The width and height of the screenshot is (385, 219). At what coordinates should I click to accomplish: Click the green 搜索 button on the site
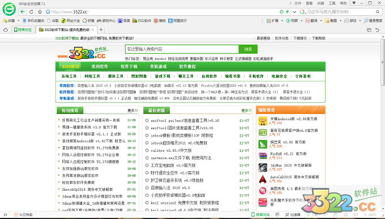pos(248,49)
